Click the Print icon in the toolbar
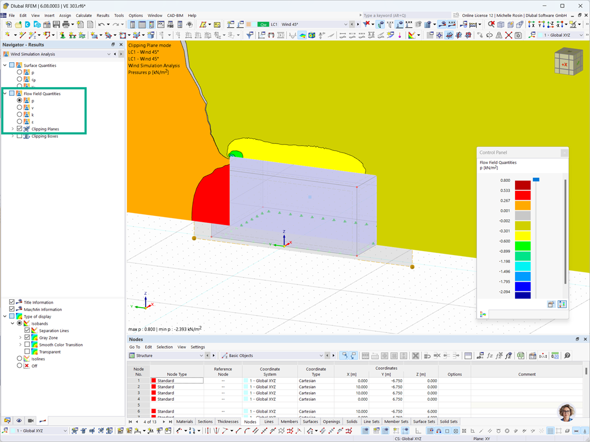The height and width of the screenshot is (442, 590). 66,24
